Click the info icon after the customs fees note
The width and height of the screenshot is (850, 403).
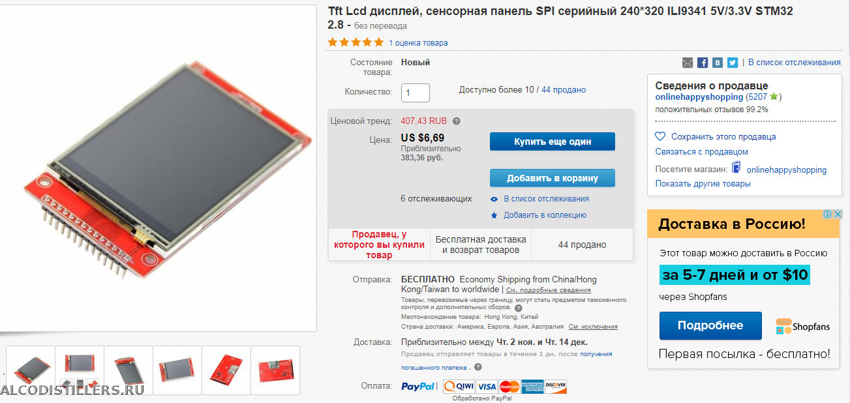coord(519,308)
